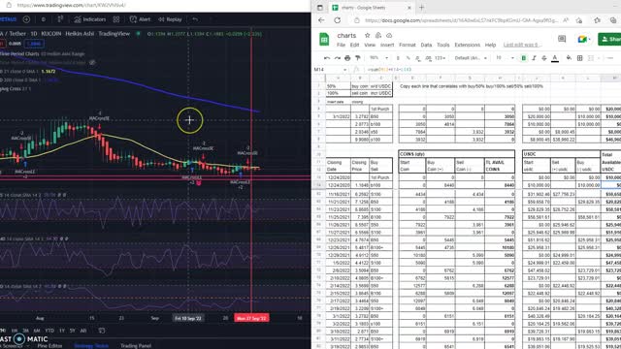Open the Data menu in Sheets
621x349 pixels.
tap(426, 45)
